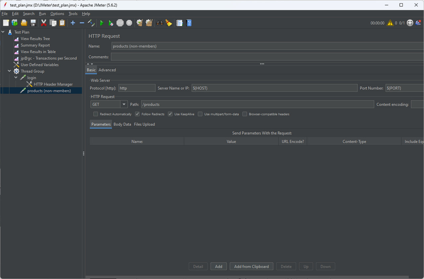Select jp@gc Transactions per Second node
The width and height of the screenshot is (424, 279).
pos(49,58)
